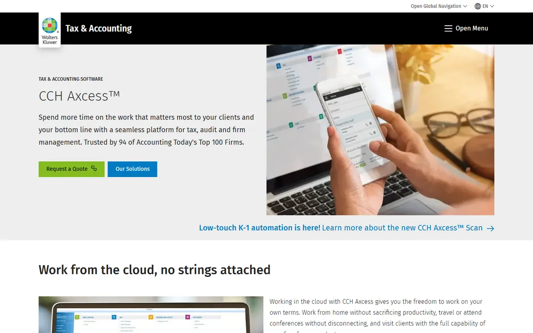Open the EN language selector chevron
533x333 pixels.
(x=492, y=6)
